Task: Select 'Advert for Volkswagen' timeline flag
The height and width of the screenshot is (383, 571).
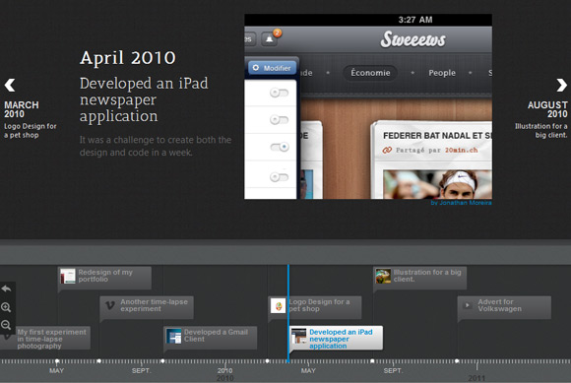Action: [504, 307]
